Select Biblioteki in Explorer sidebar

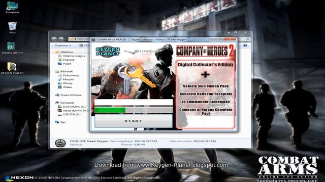point(67,71)
